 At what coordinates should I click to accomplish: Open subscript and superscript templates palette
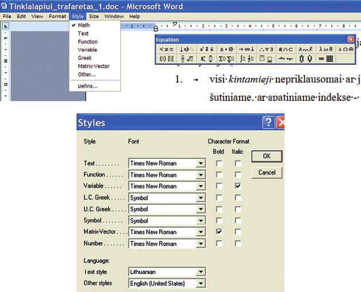click(206, 59)
